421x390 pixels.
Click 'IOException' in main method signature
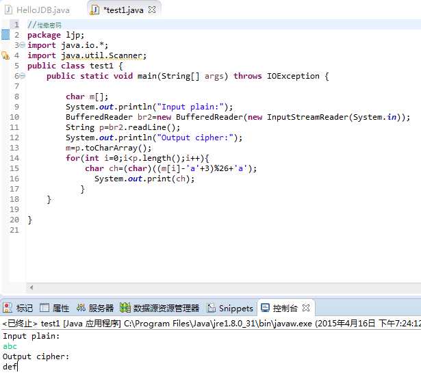tap(293, 76)
